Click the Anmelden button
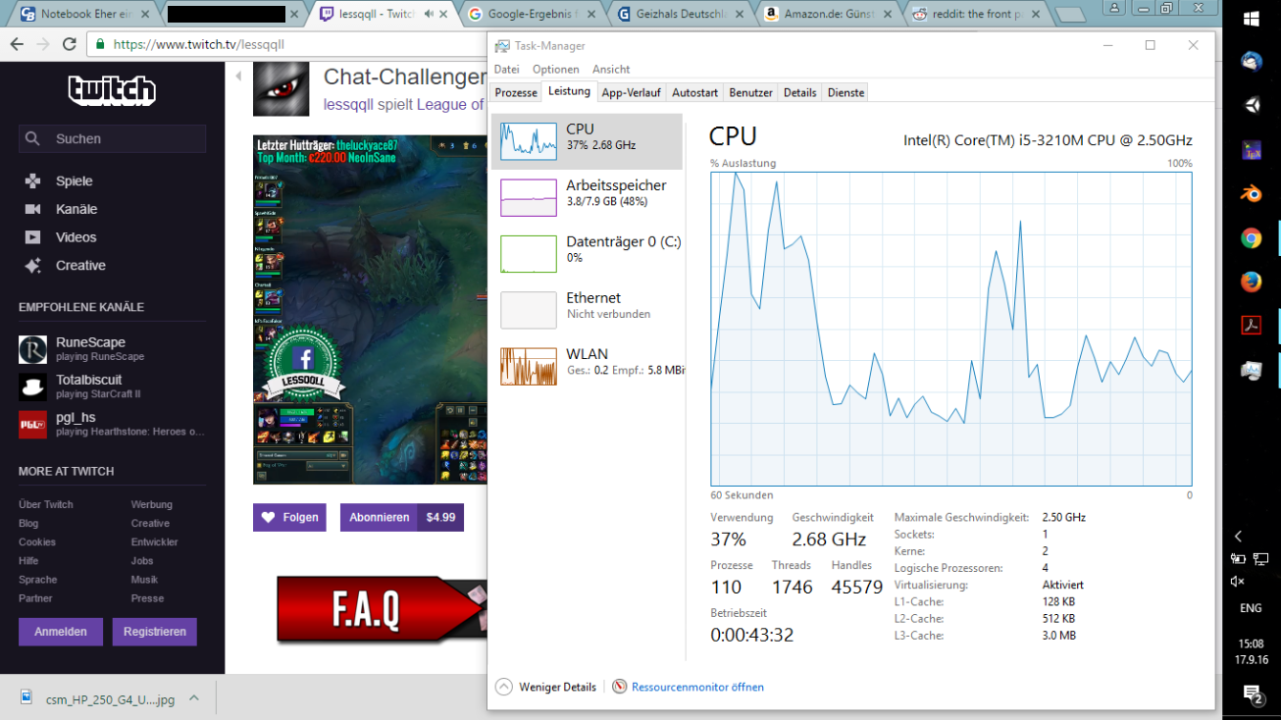The image size is (1281, 720). point(61,632)
